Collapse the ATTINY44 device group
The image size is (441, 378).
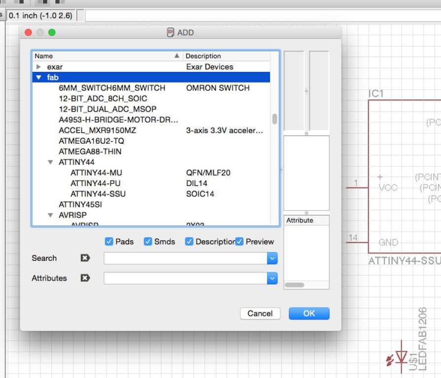click(50, 162)
